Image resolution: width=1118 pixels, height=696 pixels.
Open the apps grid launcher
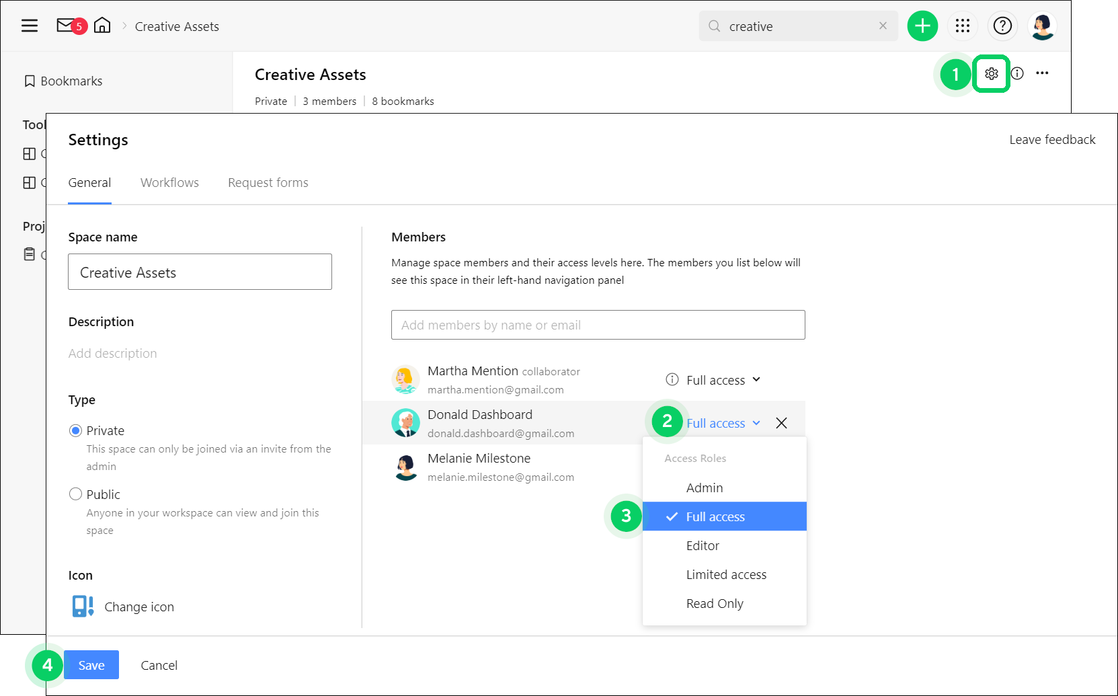[x=963, y=26]
